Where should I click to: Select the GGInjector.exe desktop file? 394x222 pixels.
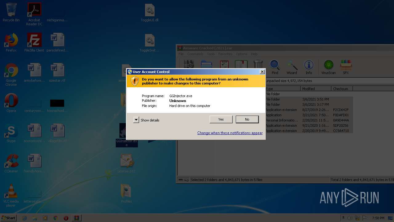[x=127, y=135]
